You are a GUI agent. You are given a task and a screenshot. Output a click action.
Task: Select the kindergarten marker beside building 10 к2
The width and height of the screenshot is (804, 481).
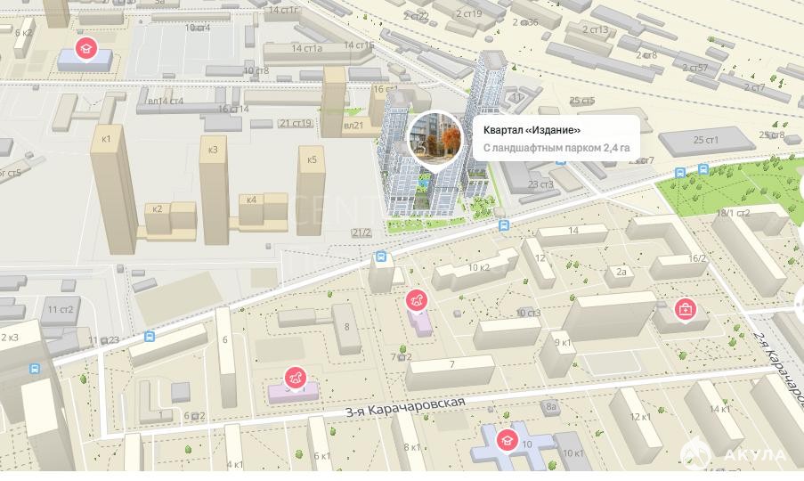point(416,300)
